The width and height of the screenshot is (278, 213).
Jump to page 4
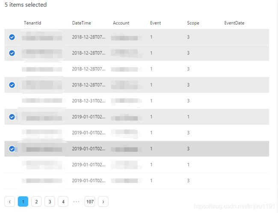pyautogui.click(x=63, y=201)
